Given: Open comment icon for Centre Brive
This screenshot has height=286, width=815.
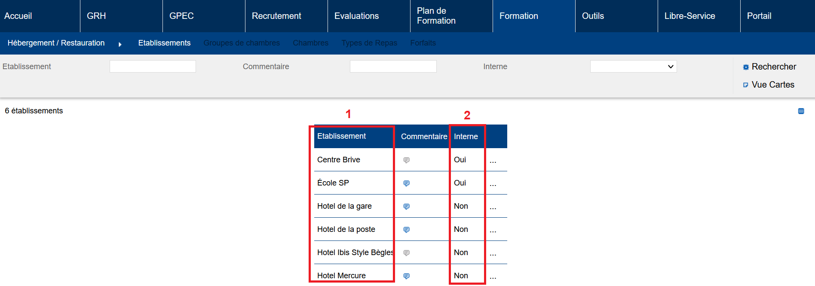Looking at the screenshot, I should tap(406, 160).
